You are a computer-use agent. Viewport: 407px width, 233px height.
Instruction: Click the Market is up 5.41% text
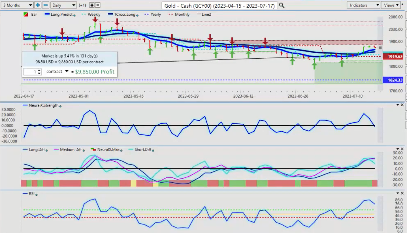pyautogui.click(x=69, y=56)
